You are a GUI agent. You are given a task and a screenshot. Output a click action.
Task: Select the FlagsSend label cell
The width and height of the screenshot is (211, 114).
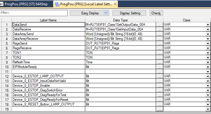coord(48,43)
